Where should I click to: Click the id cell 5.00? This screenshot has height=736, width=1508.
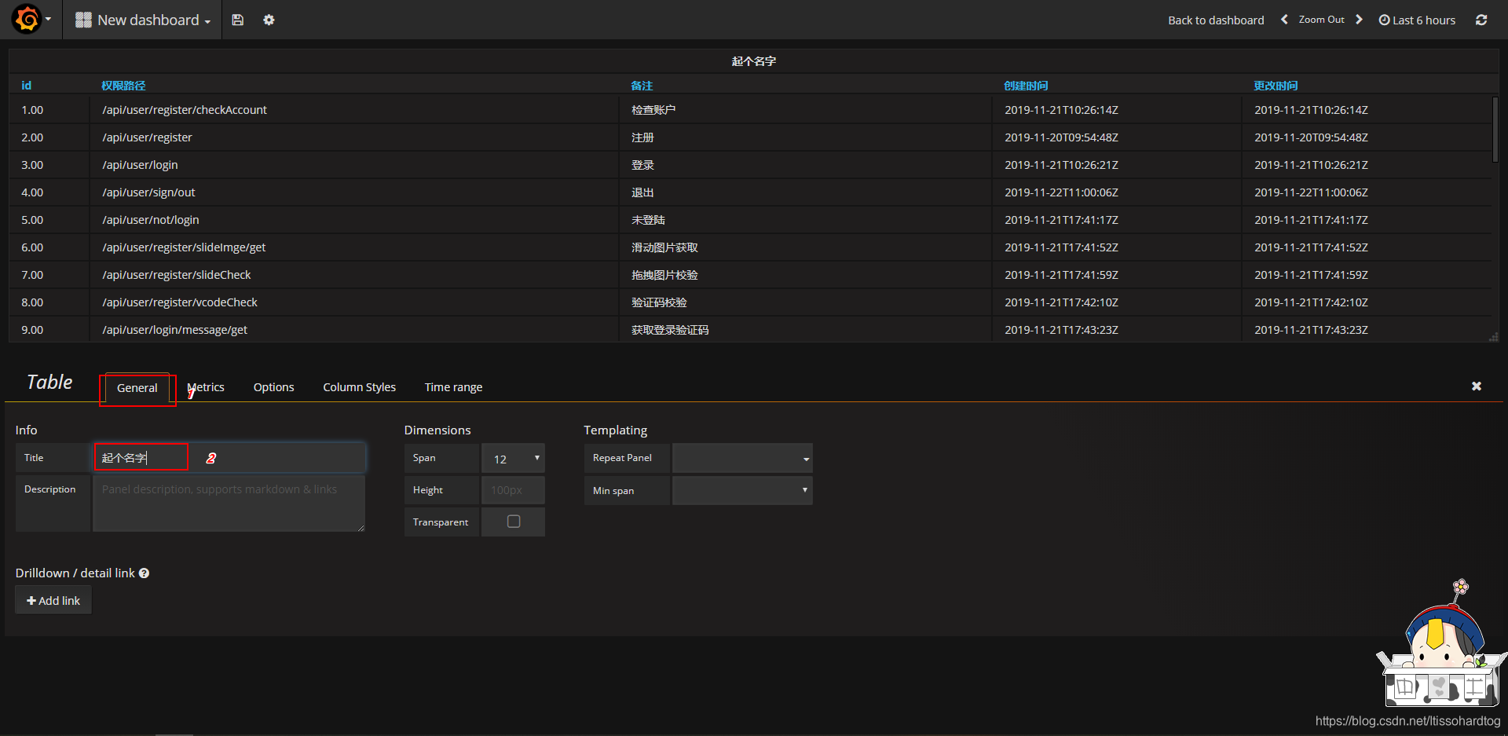click(49, 220)
